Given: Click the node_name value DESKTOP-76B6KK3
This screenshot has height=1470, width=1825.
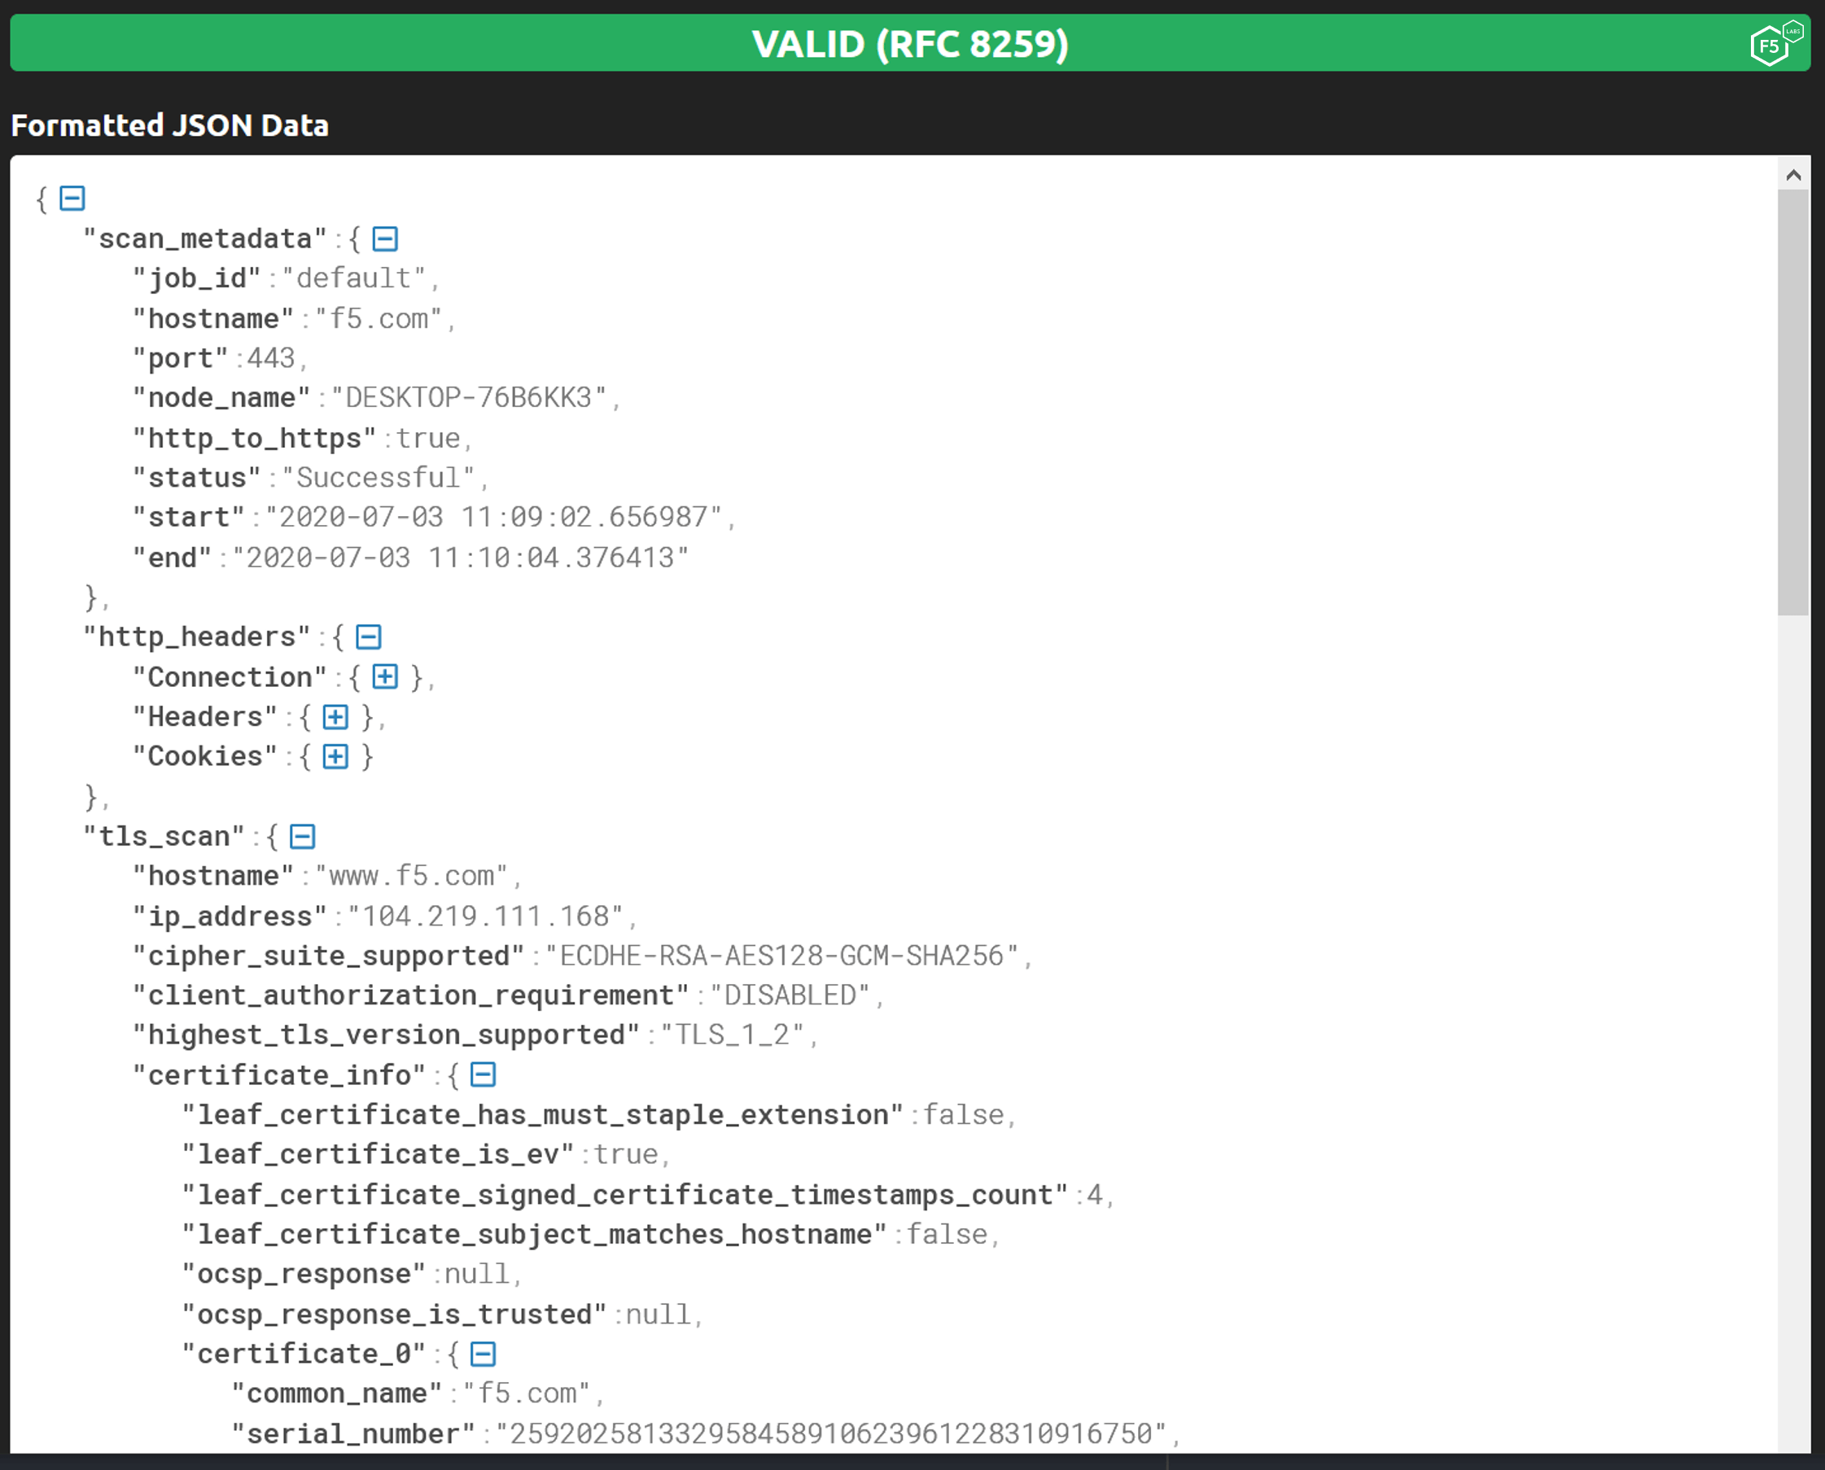Looking at the screenshot, I should [x=468, y=398].
